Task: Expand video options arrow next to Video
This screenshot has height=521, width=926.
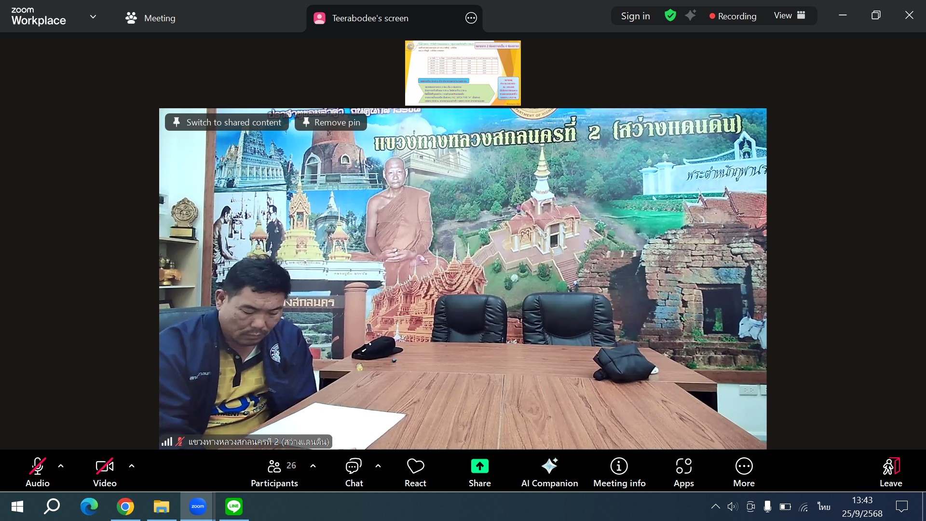Action: (x=132, y=466)
